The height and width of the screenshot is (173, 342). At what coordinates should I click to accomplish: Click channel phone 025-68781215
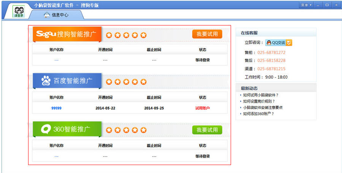[271, 69]
